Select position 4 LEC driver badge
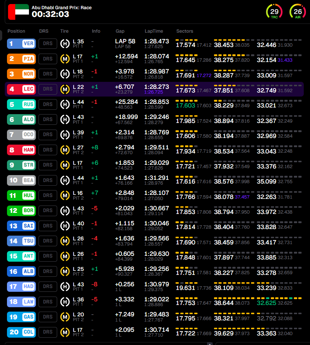Screen dimensions: 310x345 (21, 89)
